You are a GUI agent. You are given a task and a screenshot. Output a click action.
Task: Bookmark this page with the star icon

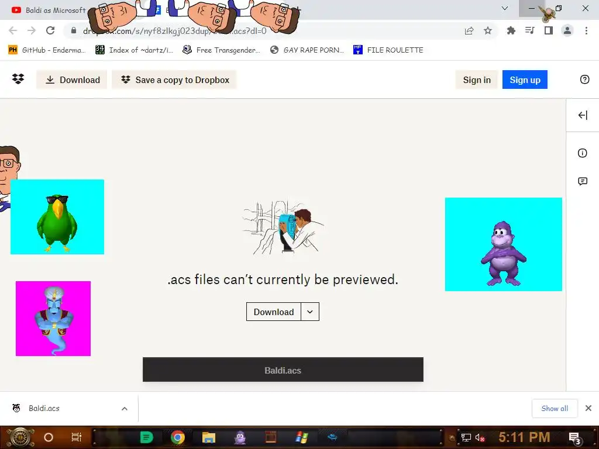pyautogui.click(x=488, y=30)
